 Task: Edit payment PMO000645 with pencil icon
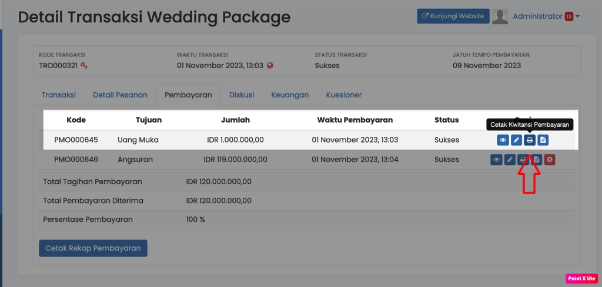(516, 140)
